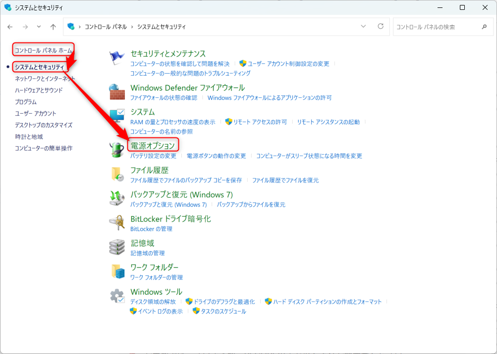
Task: Click the Storage Spaces drives icon
Action: [117, 247]
